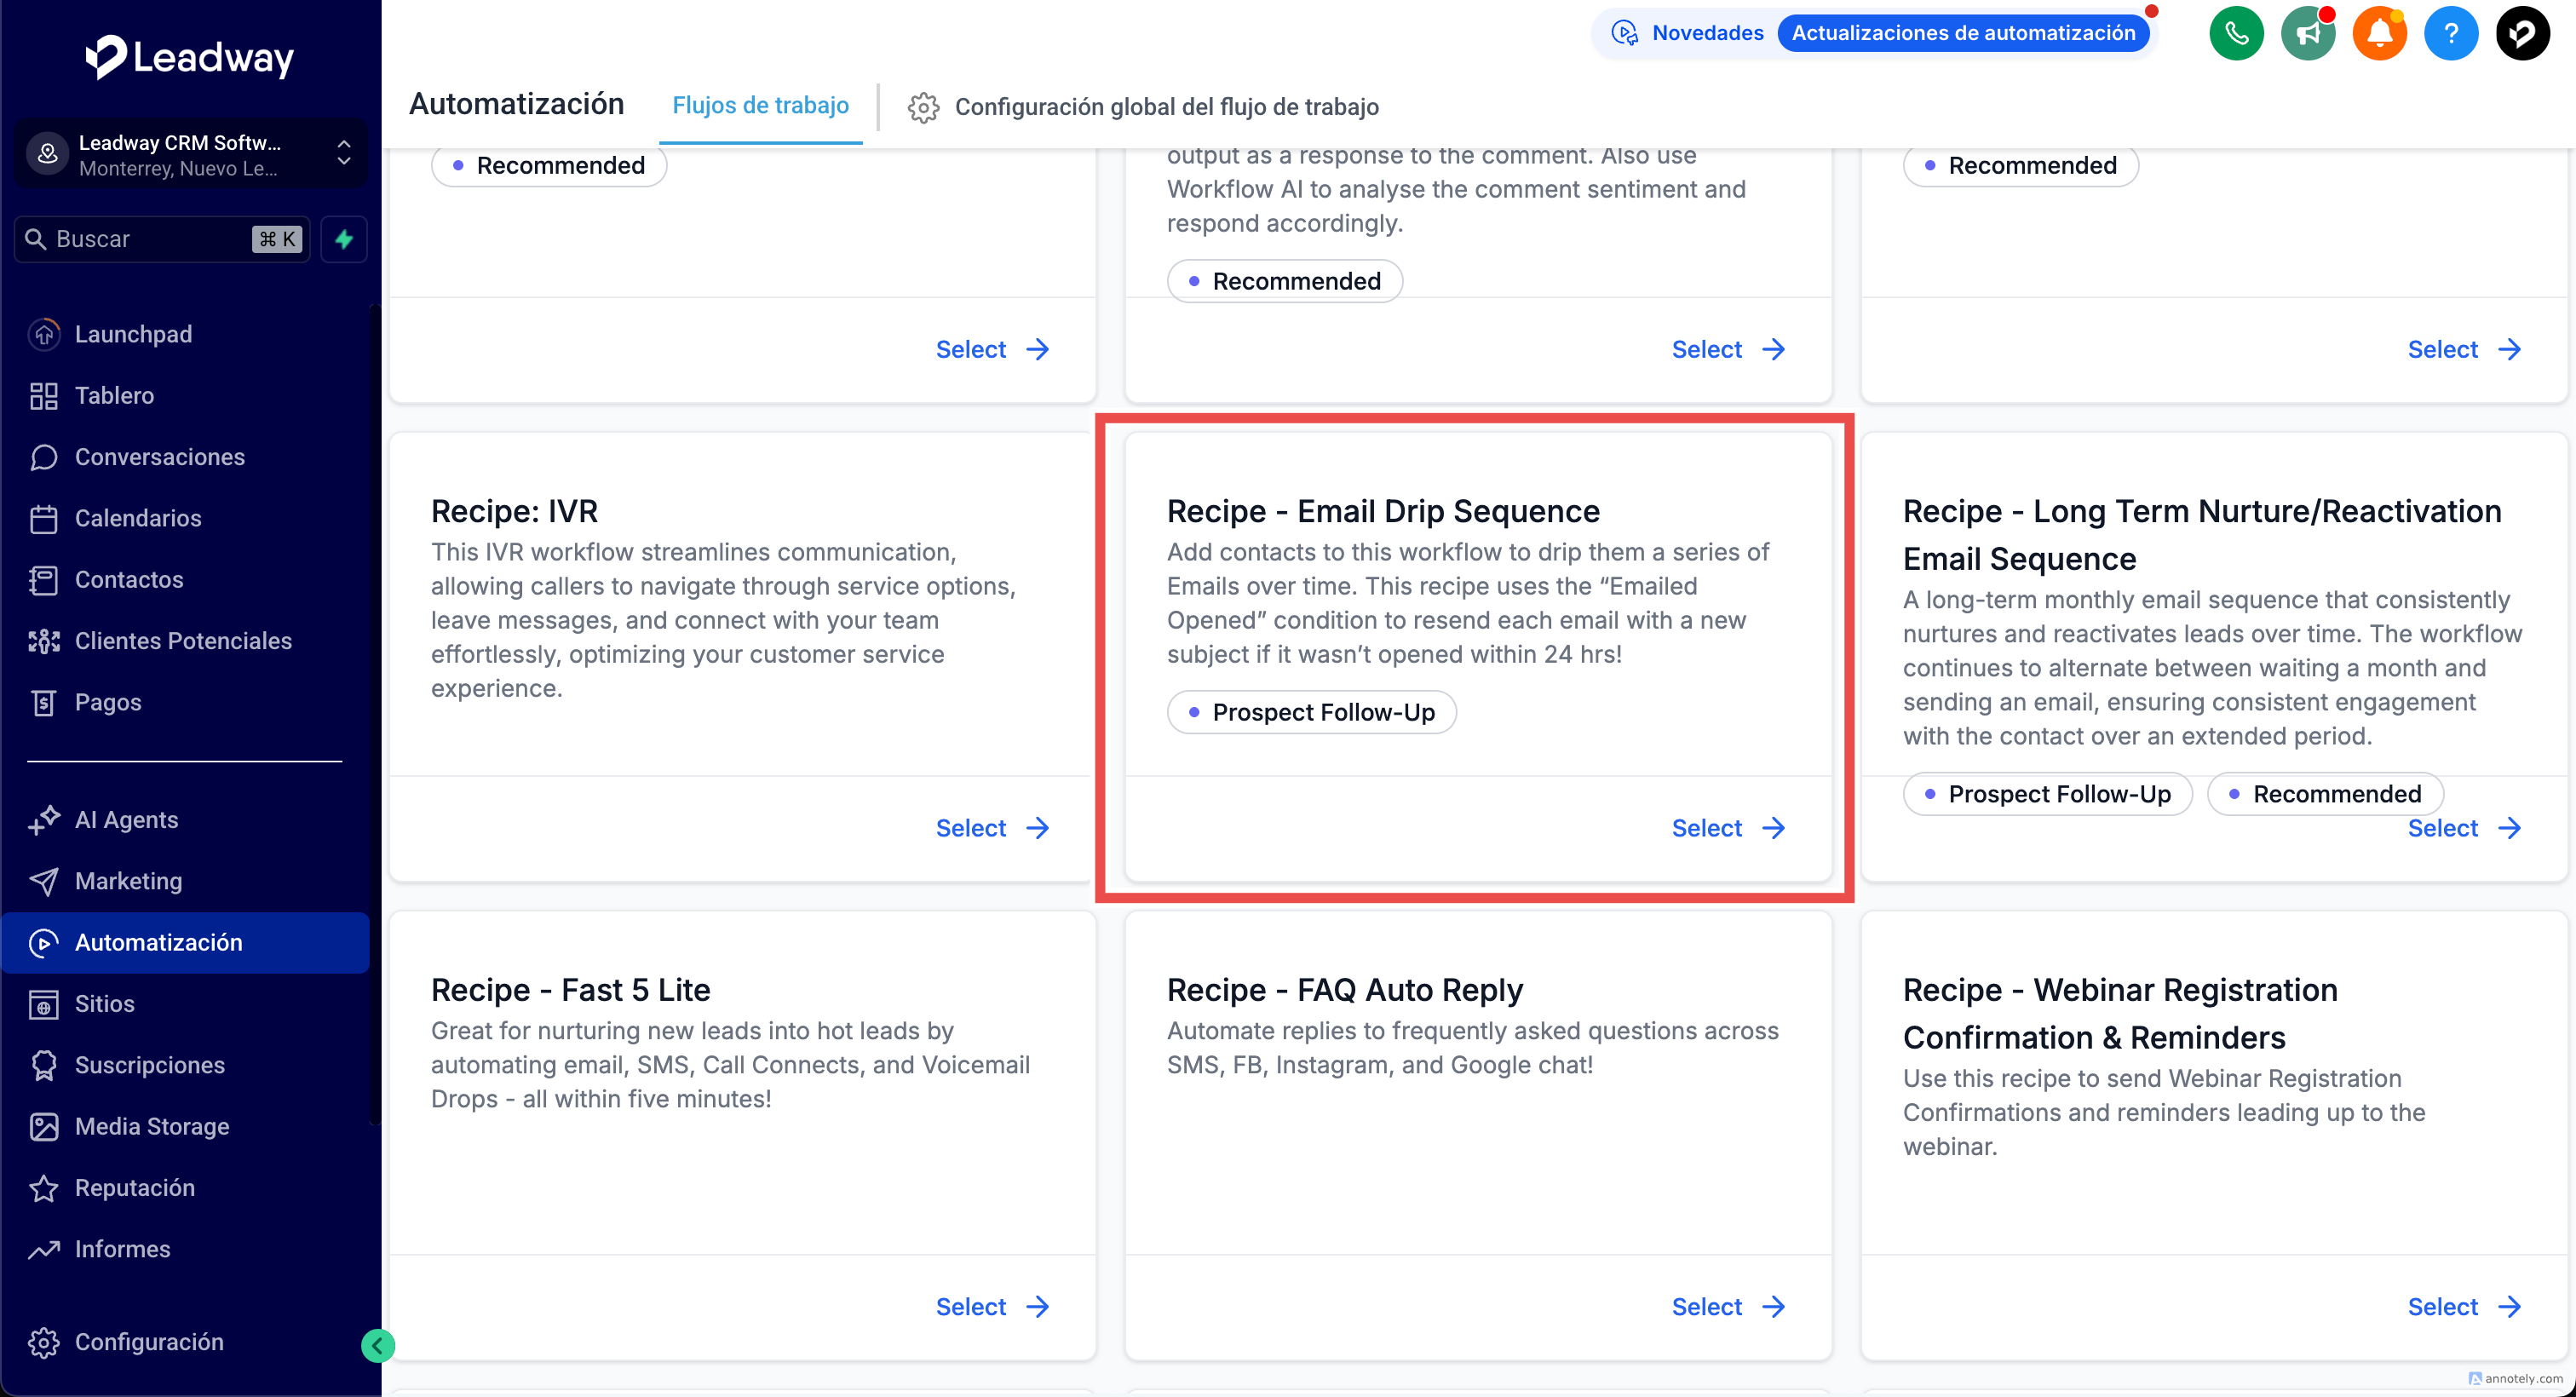Select the FAQ Auto Reply recipe
This screenshot has height=1397, width=2576.
1727,1306
